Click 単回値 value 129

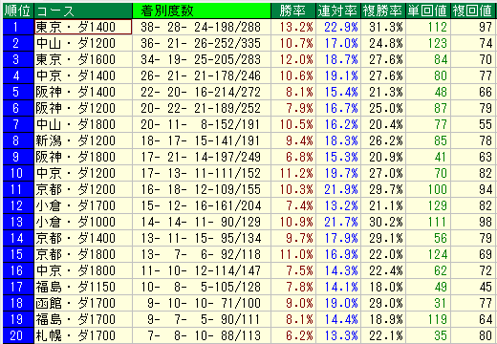pos(428,205)
